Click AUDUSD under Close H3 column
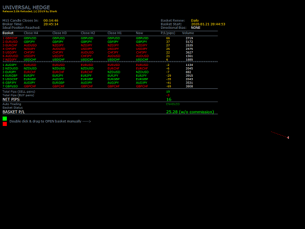 coord(59,49)
